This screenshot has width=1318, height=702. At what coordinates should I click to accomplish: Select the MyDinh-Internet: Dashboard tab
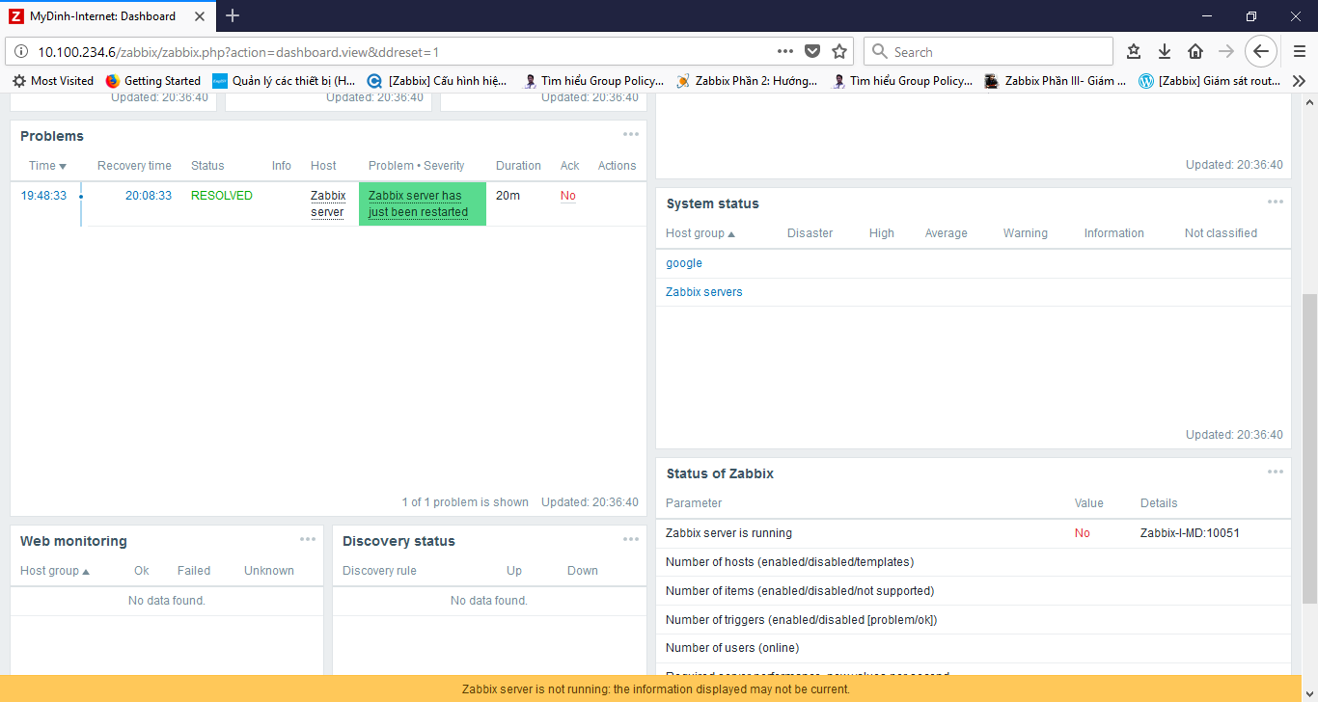101,16
